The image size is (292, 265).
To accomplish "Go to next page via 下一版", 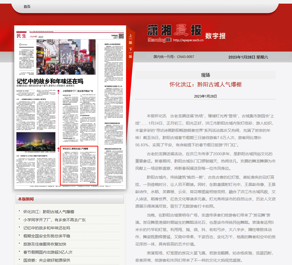I will point(131,53).
